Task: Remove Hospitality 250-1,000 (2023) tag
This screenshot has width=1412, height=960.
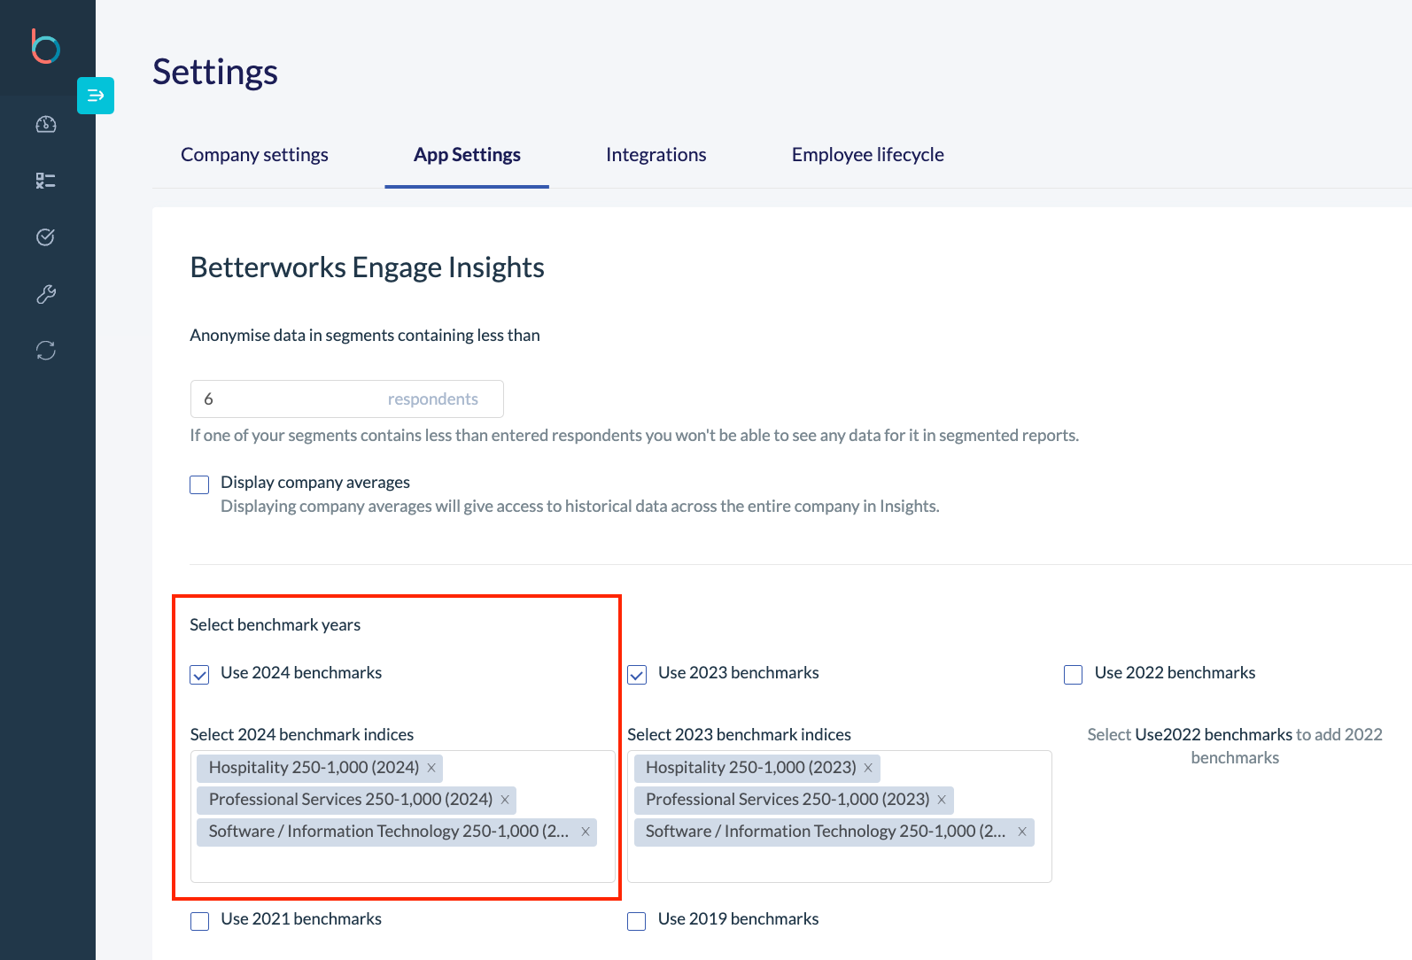Action: tap(868, 768)
